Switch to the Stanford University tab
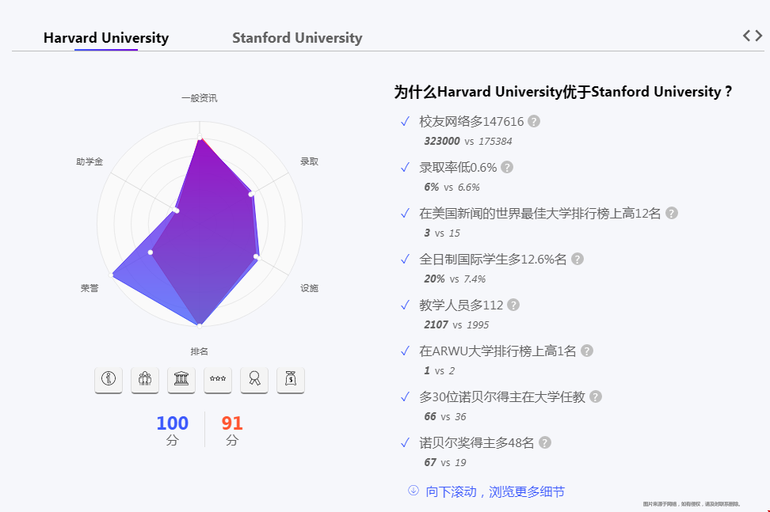This screenshot has height=512, width=770. click(x=297, y=37)
